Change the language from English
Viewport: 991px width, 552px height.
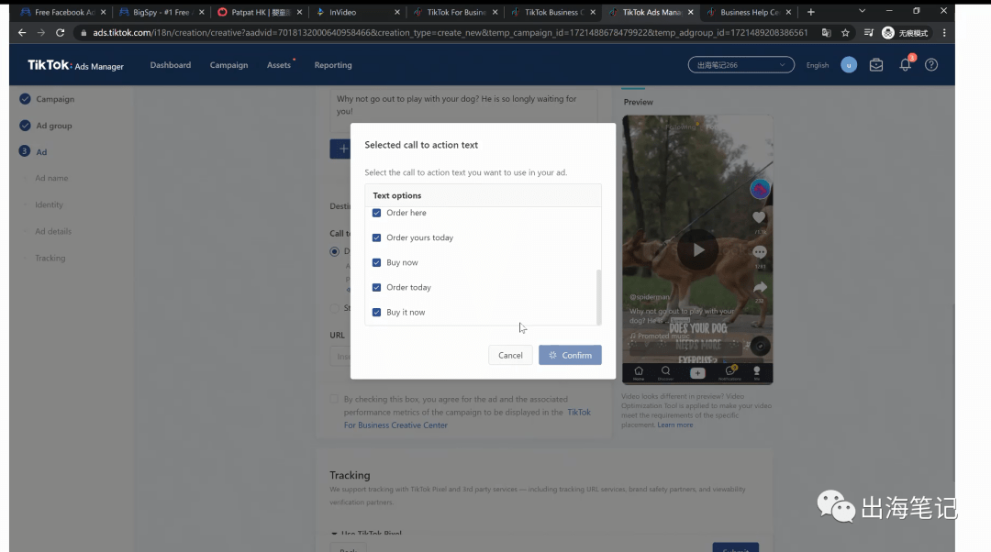point(818,65)
